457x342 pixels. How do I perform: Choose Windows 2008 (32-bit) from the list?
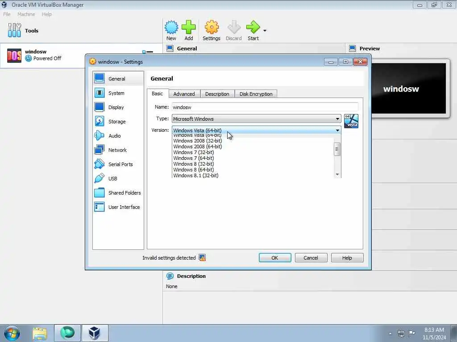(x=253, y=141)
